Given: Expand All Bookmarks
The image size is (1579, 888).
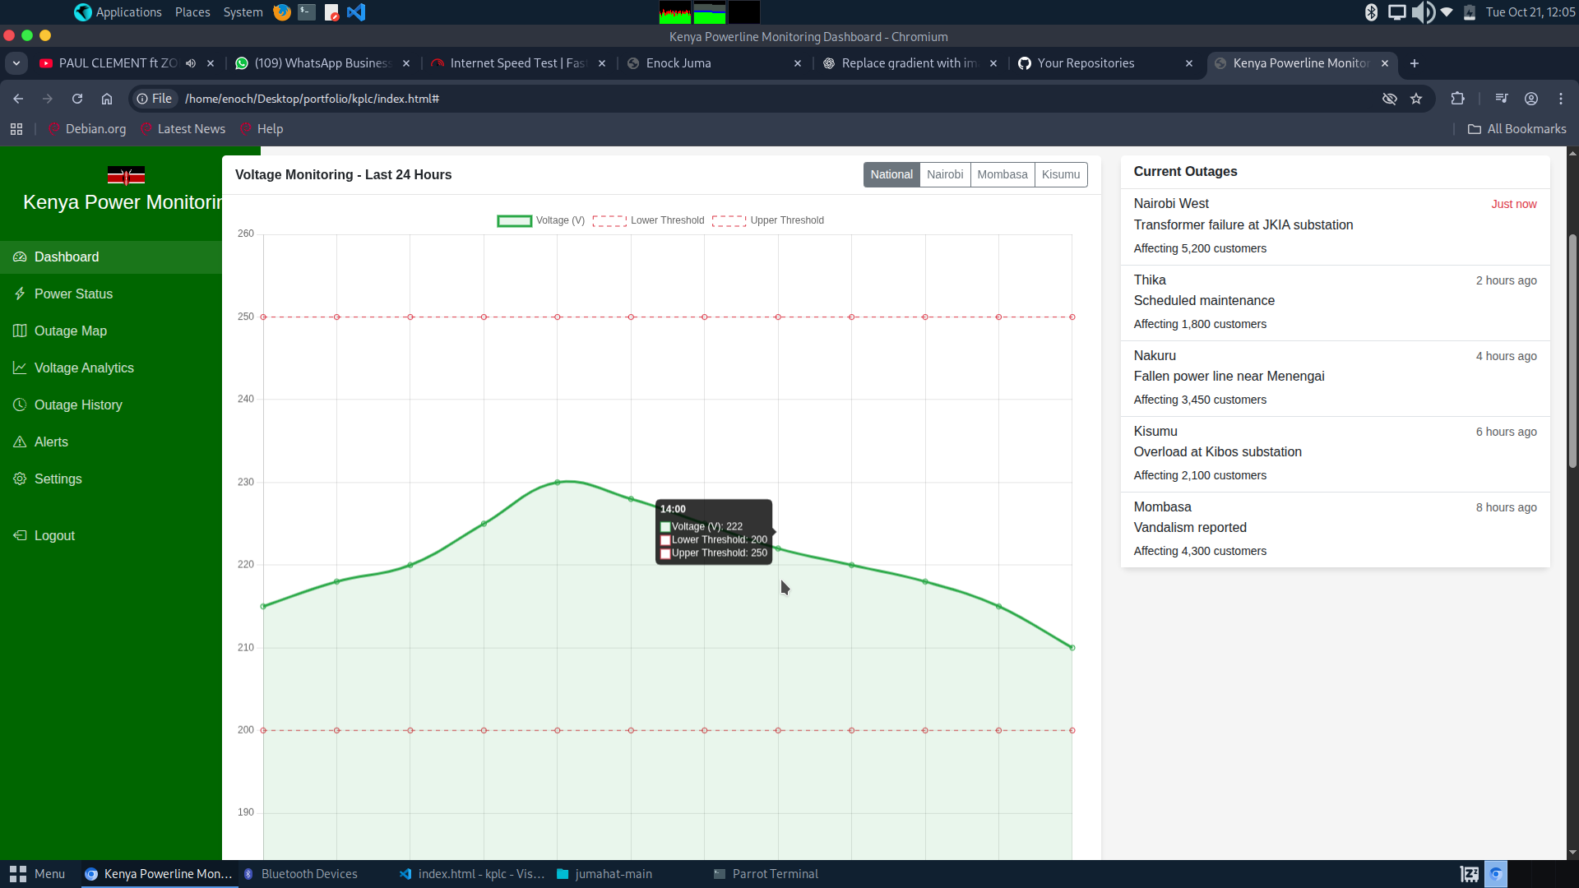Looking at the screenshot, I should [x=1516, y=128].
